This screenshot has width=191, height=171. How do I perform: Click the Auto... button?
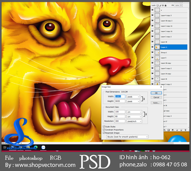(x=156, y=103)
